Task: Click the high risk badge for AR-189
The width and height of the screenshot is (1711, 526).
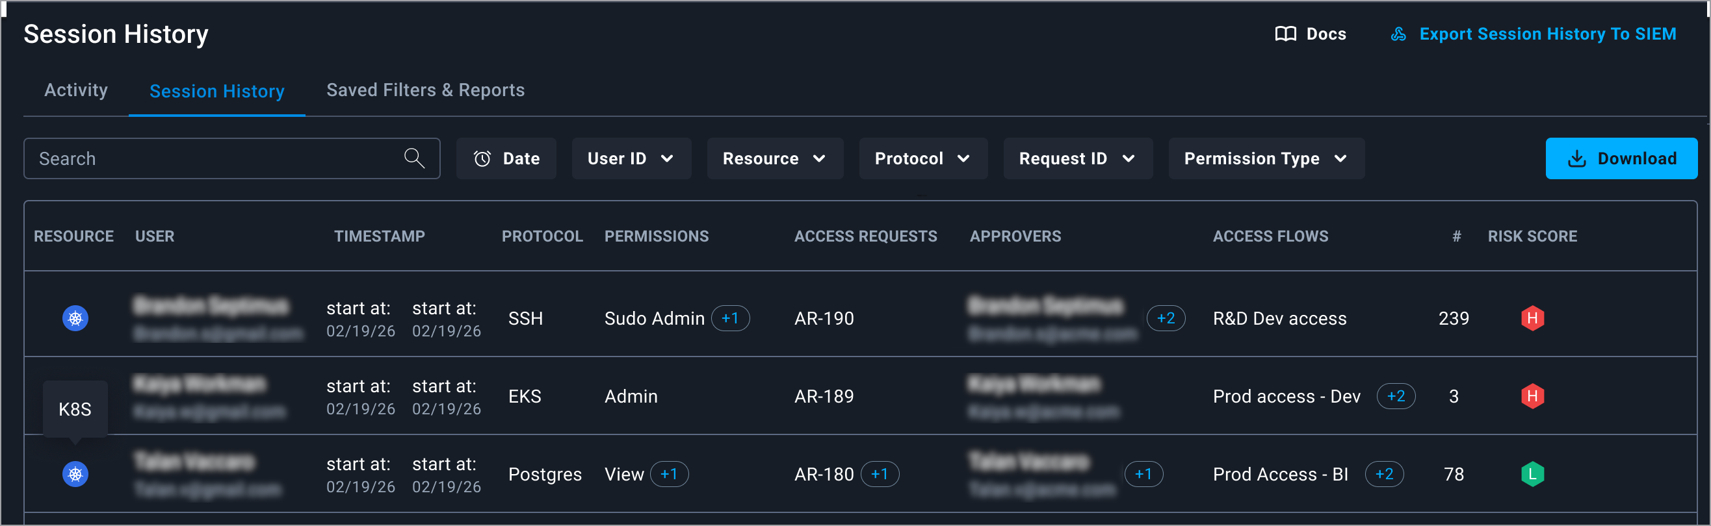Action: [1532, 396]
